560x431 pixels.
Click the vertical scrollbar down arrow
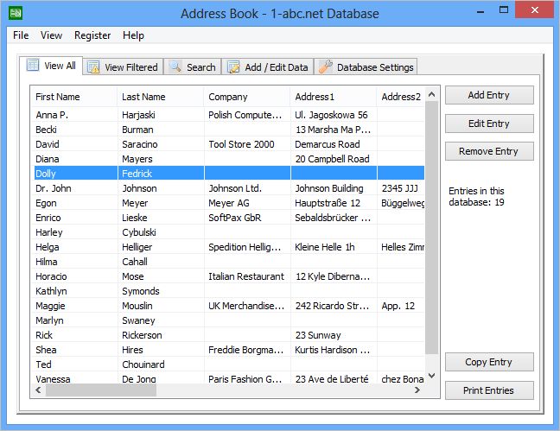433,377
